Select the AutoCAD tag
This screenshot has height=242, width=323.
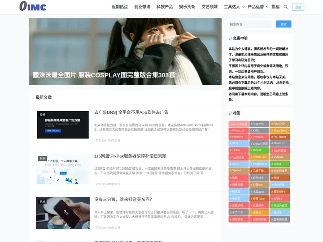click(x=280, y=124)
